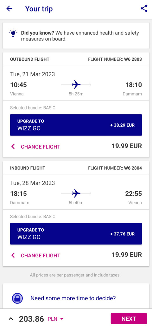Tap the padlock price-lock icon
The image size is (152, 327).
pyautogui.click(x=17, y=298)
